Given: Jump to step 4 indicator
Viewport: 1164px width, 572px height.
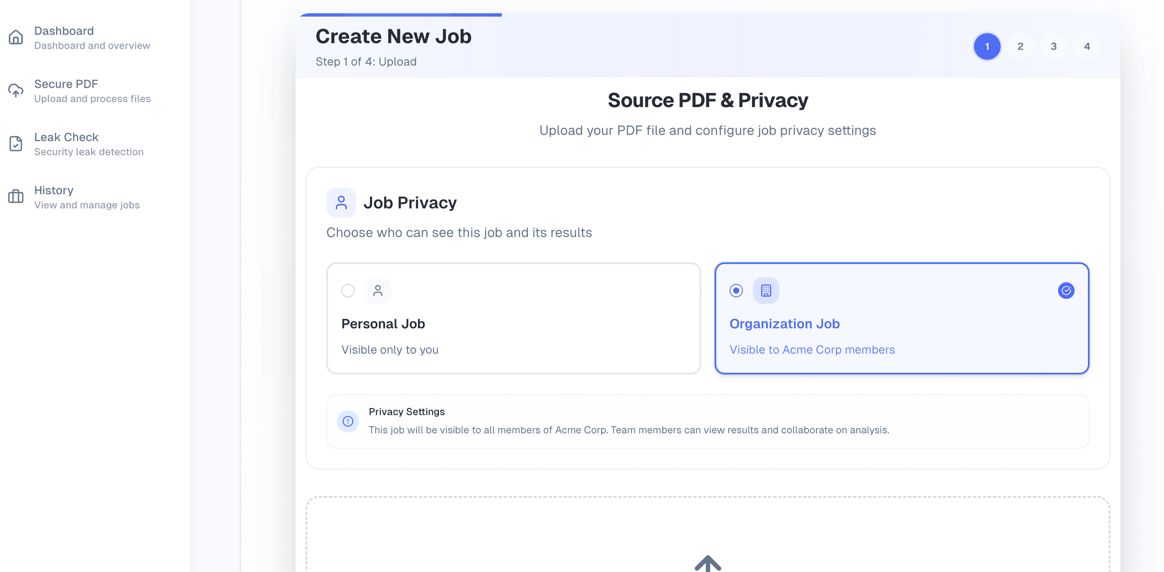Looking at the screenshot, I should pos(1087,46).
